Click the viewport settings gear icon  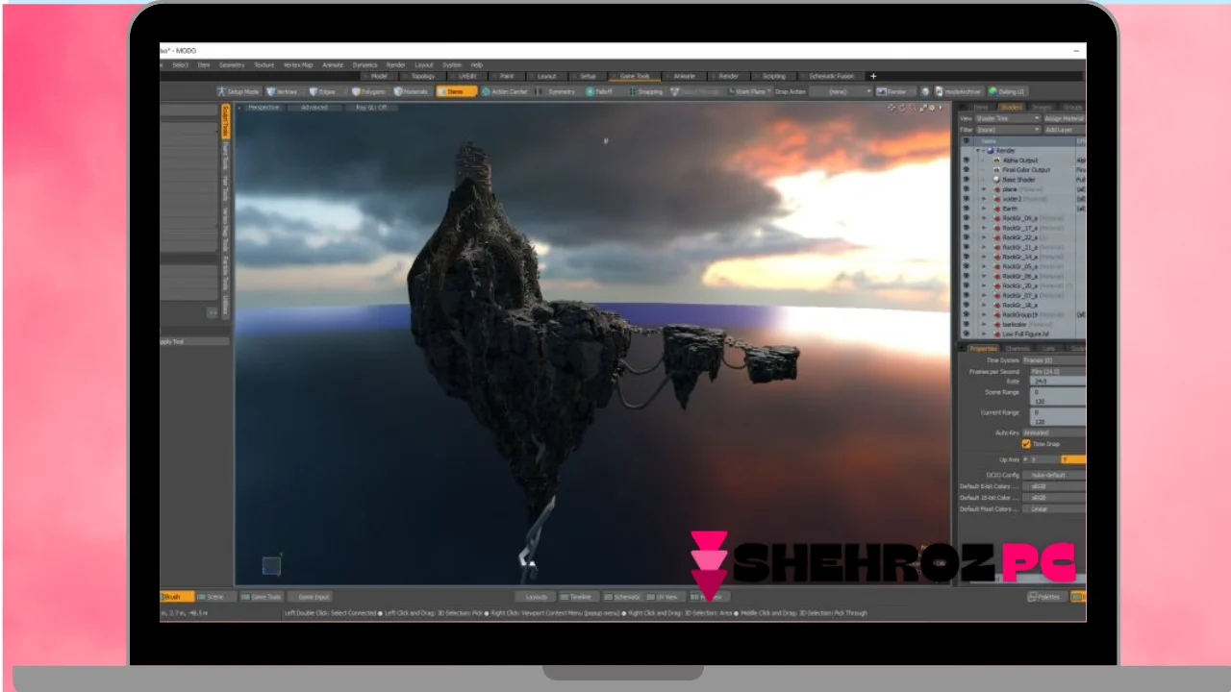tap(933, 108)
